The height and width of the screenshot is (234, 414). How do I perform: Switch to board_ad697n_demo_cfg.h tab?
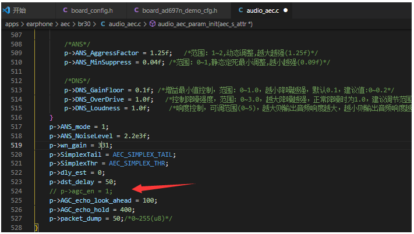(179, 10)
